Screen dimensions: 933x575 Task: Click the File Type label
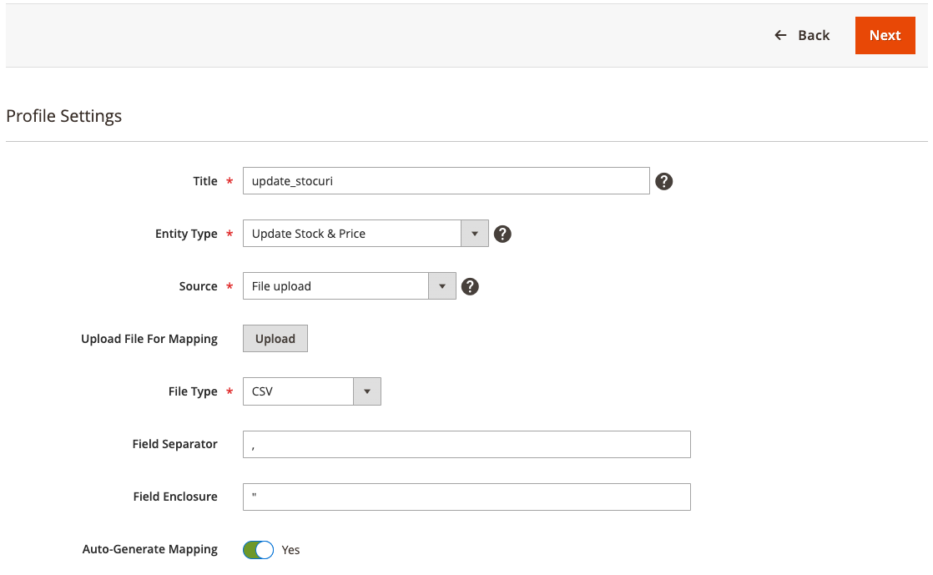(193, 391)
